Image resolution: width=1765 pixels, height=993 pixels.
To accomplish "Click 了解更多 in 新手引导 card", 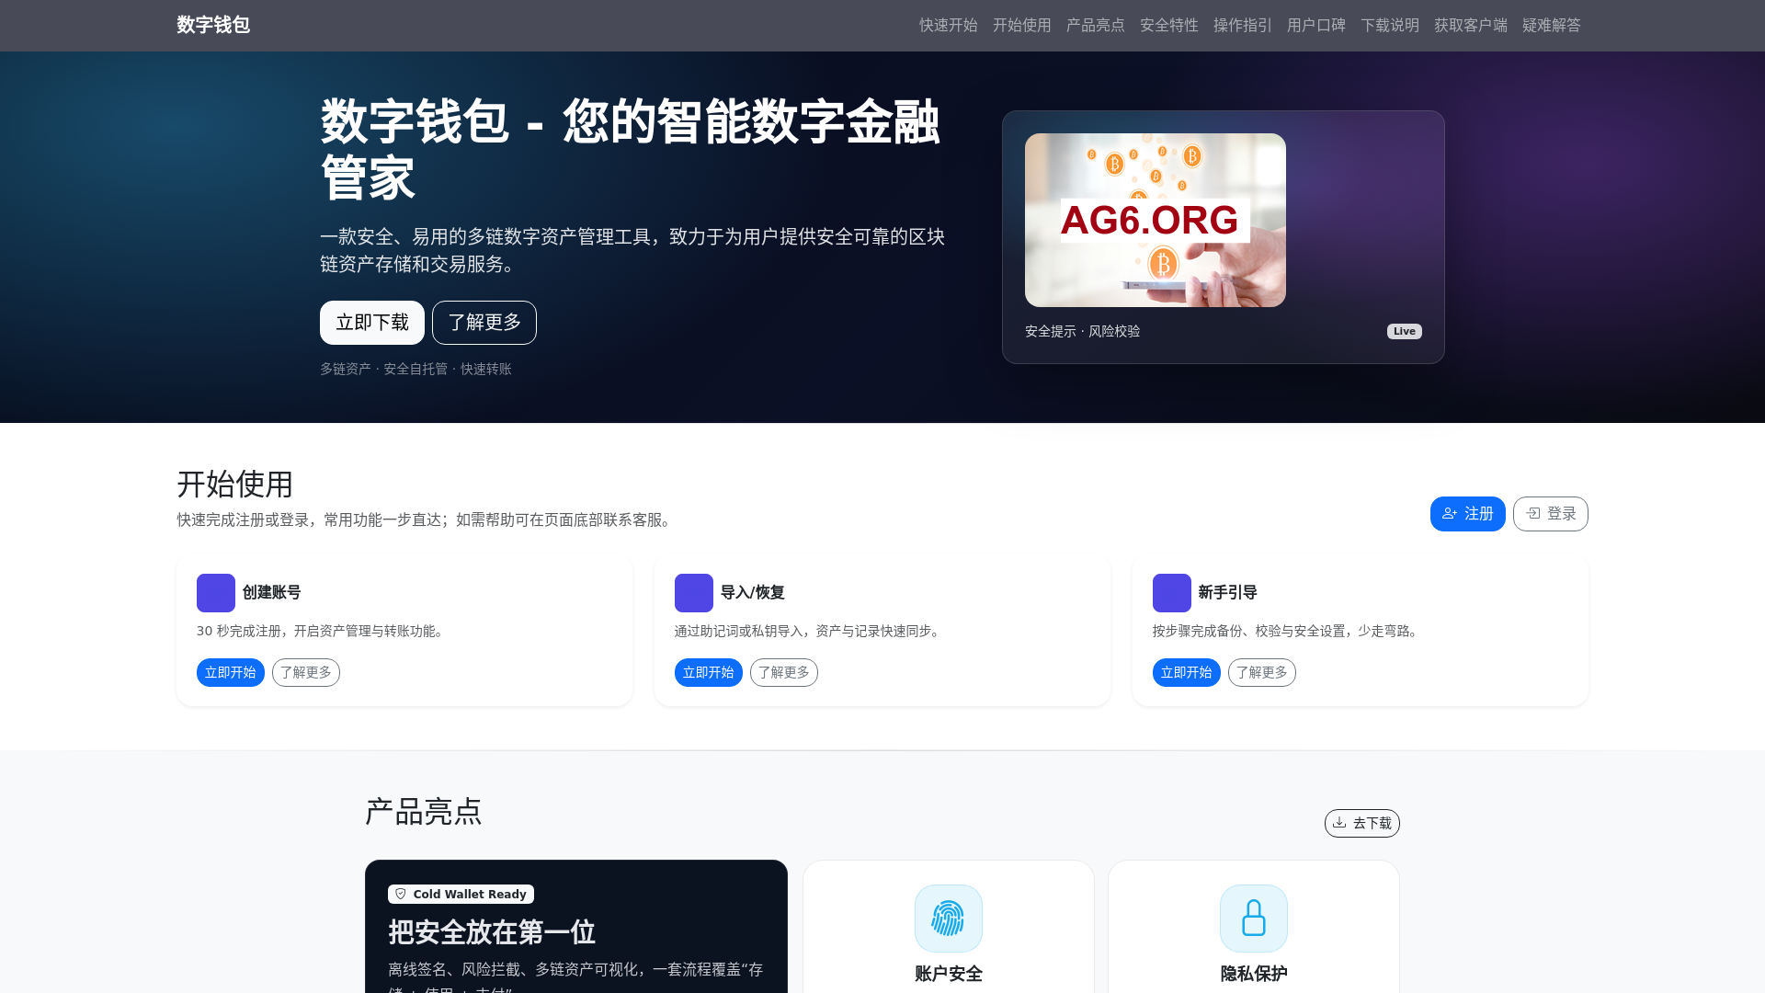I will pos(1262,673).
